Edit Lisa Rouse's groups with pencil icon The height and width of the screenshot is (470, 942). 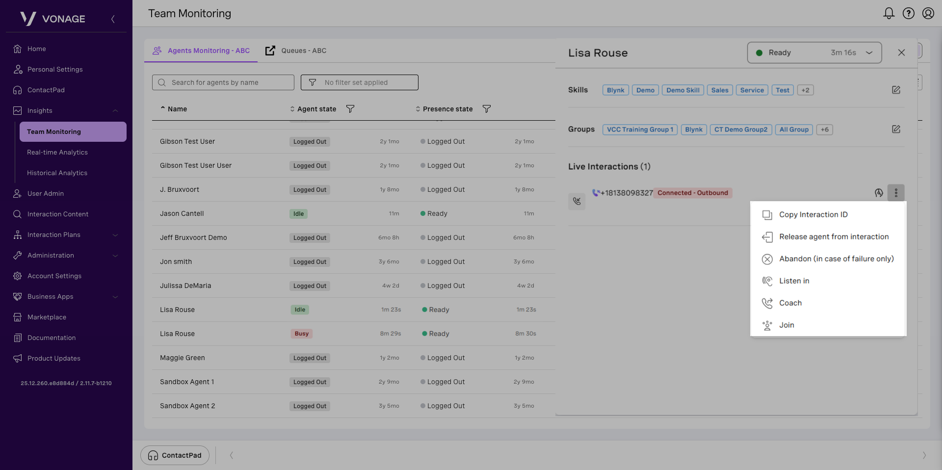896,129
